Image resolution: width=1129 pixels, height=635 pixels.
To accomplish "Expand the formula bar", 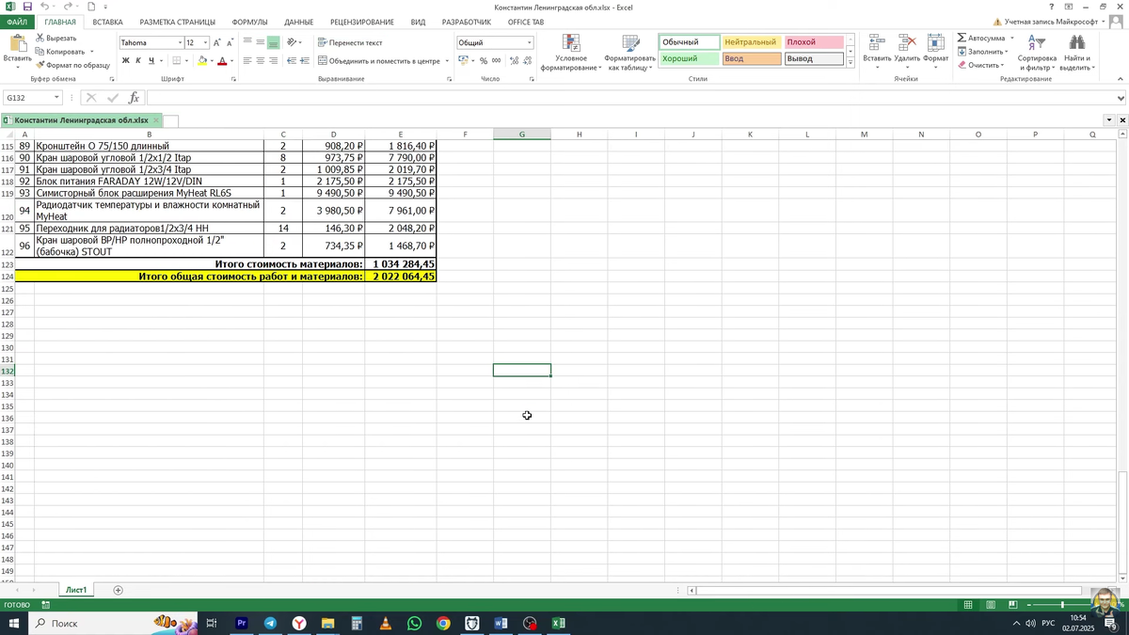I will (x=1121, y=98).
